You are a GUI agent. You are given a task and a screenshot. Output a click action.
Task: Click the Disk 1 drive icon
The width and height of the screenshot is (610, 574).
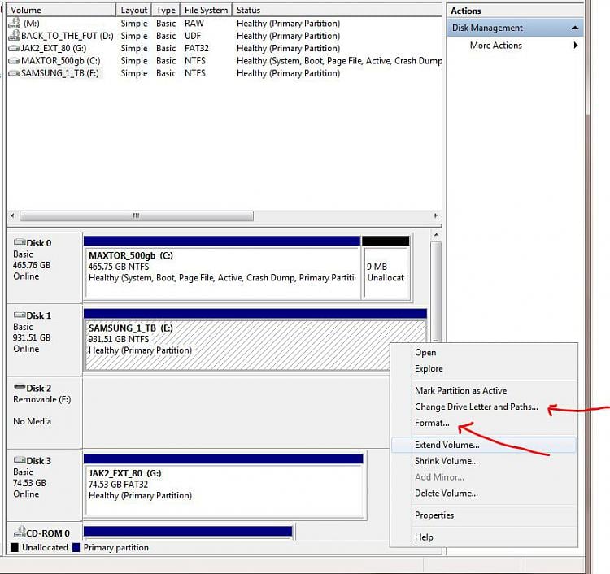(x=19, y=315)
